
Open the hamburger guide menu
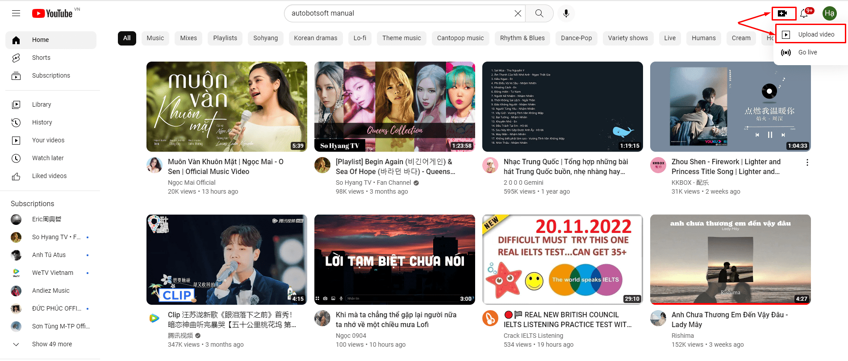point(16,13)
